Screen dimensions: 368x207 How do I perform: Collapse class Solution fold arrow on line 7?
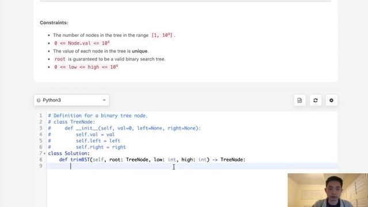[45, 154]
